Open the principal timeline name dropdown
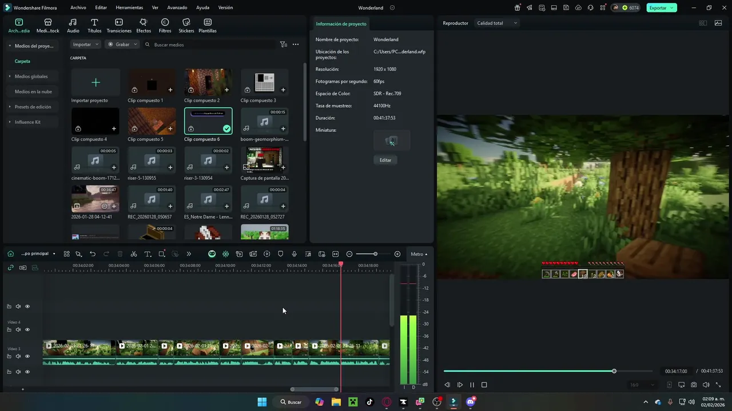 click(x=38, y=254)
